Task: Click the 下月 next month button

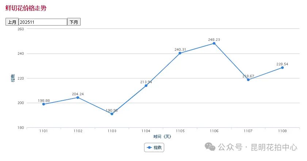Action: click(74, 22)
